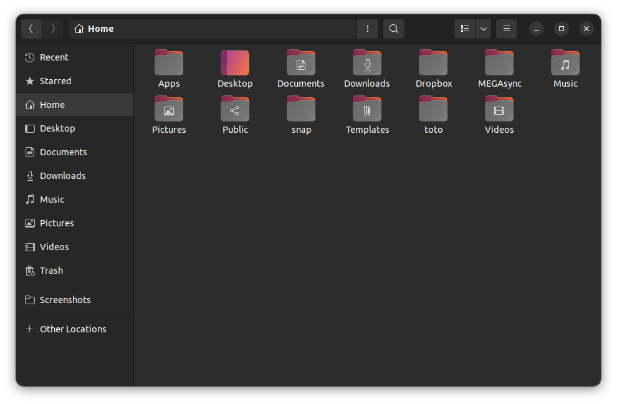Click Other Locations in sidebar
The height and width of the screenshot is (404, 617).
click(73, 329)
